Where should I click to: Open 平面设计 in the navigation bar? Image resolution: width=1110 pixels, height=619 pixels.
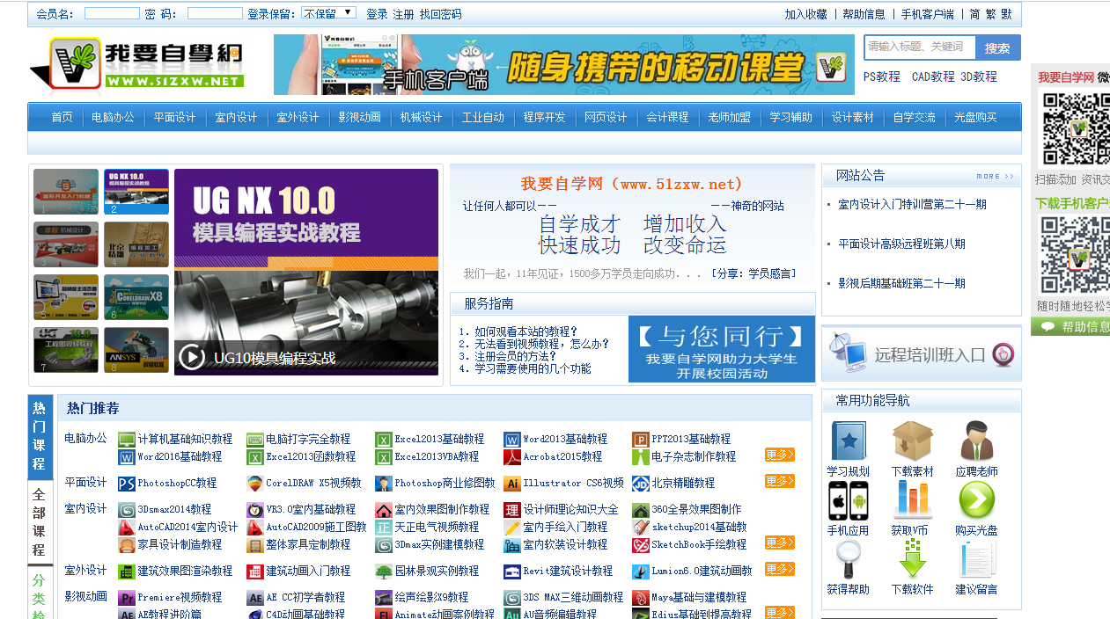point(174,117)
